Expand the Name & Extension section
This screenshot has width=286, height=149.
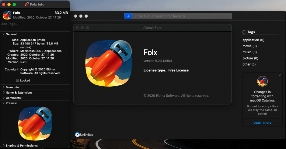3,93
